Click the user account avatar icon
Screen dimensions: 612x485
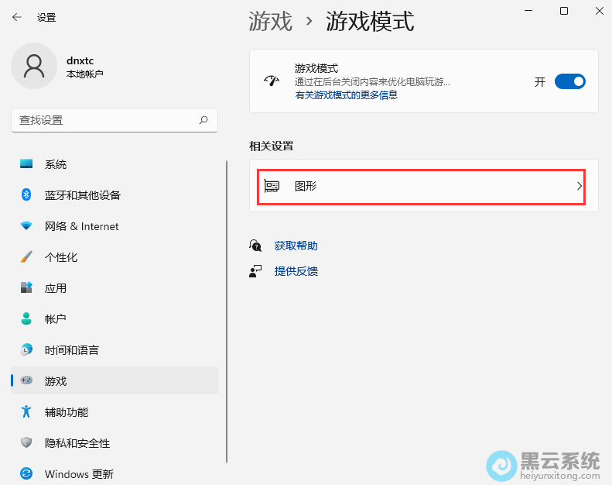point(34,66)
